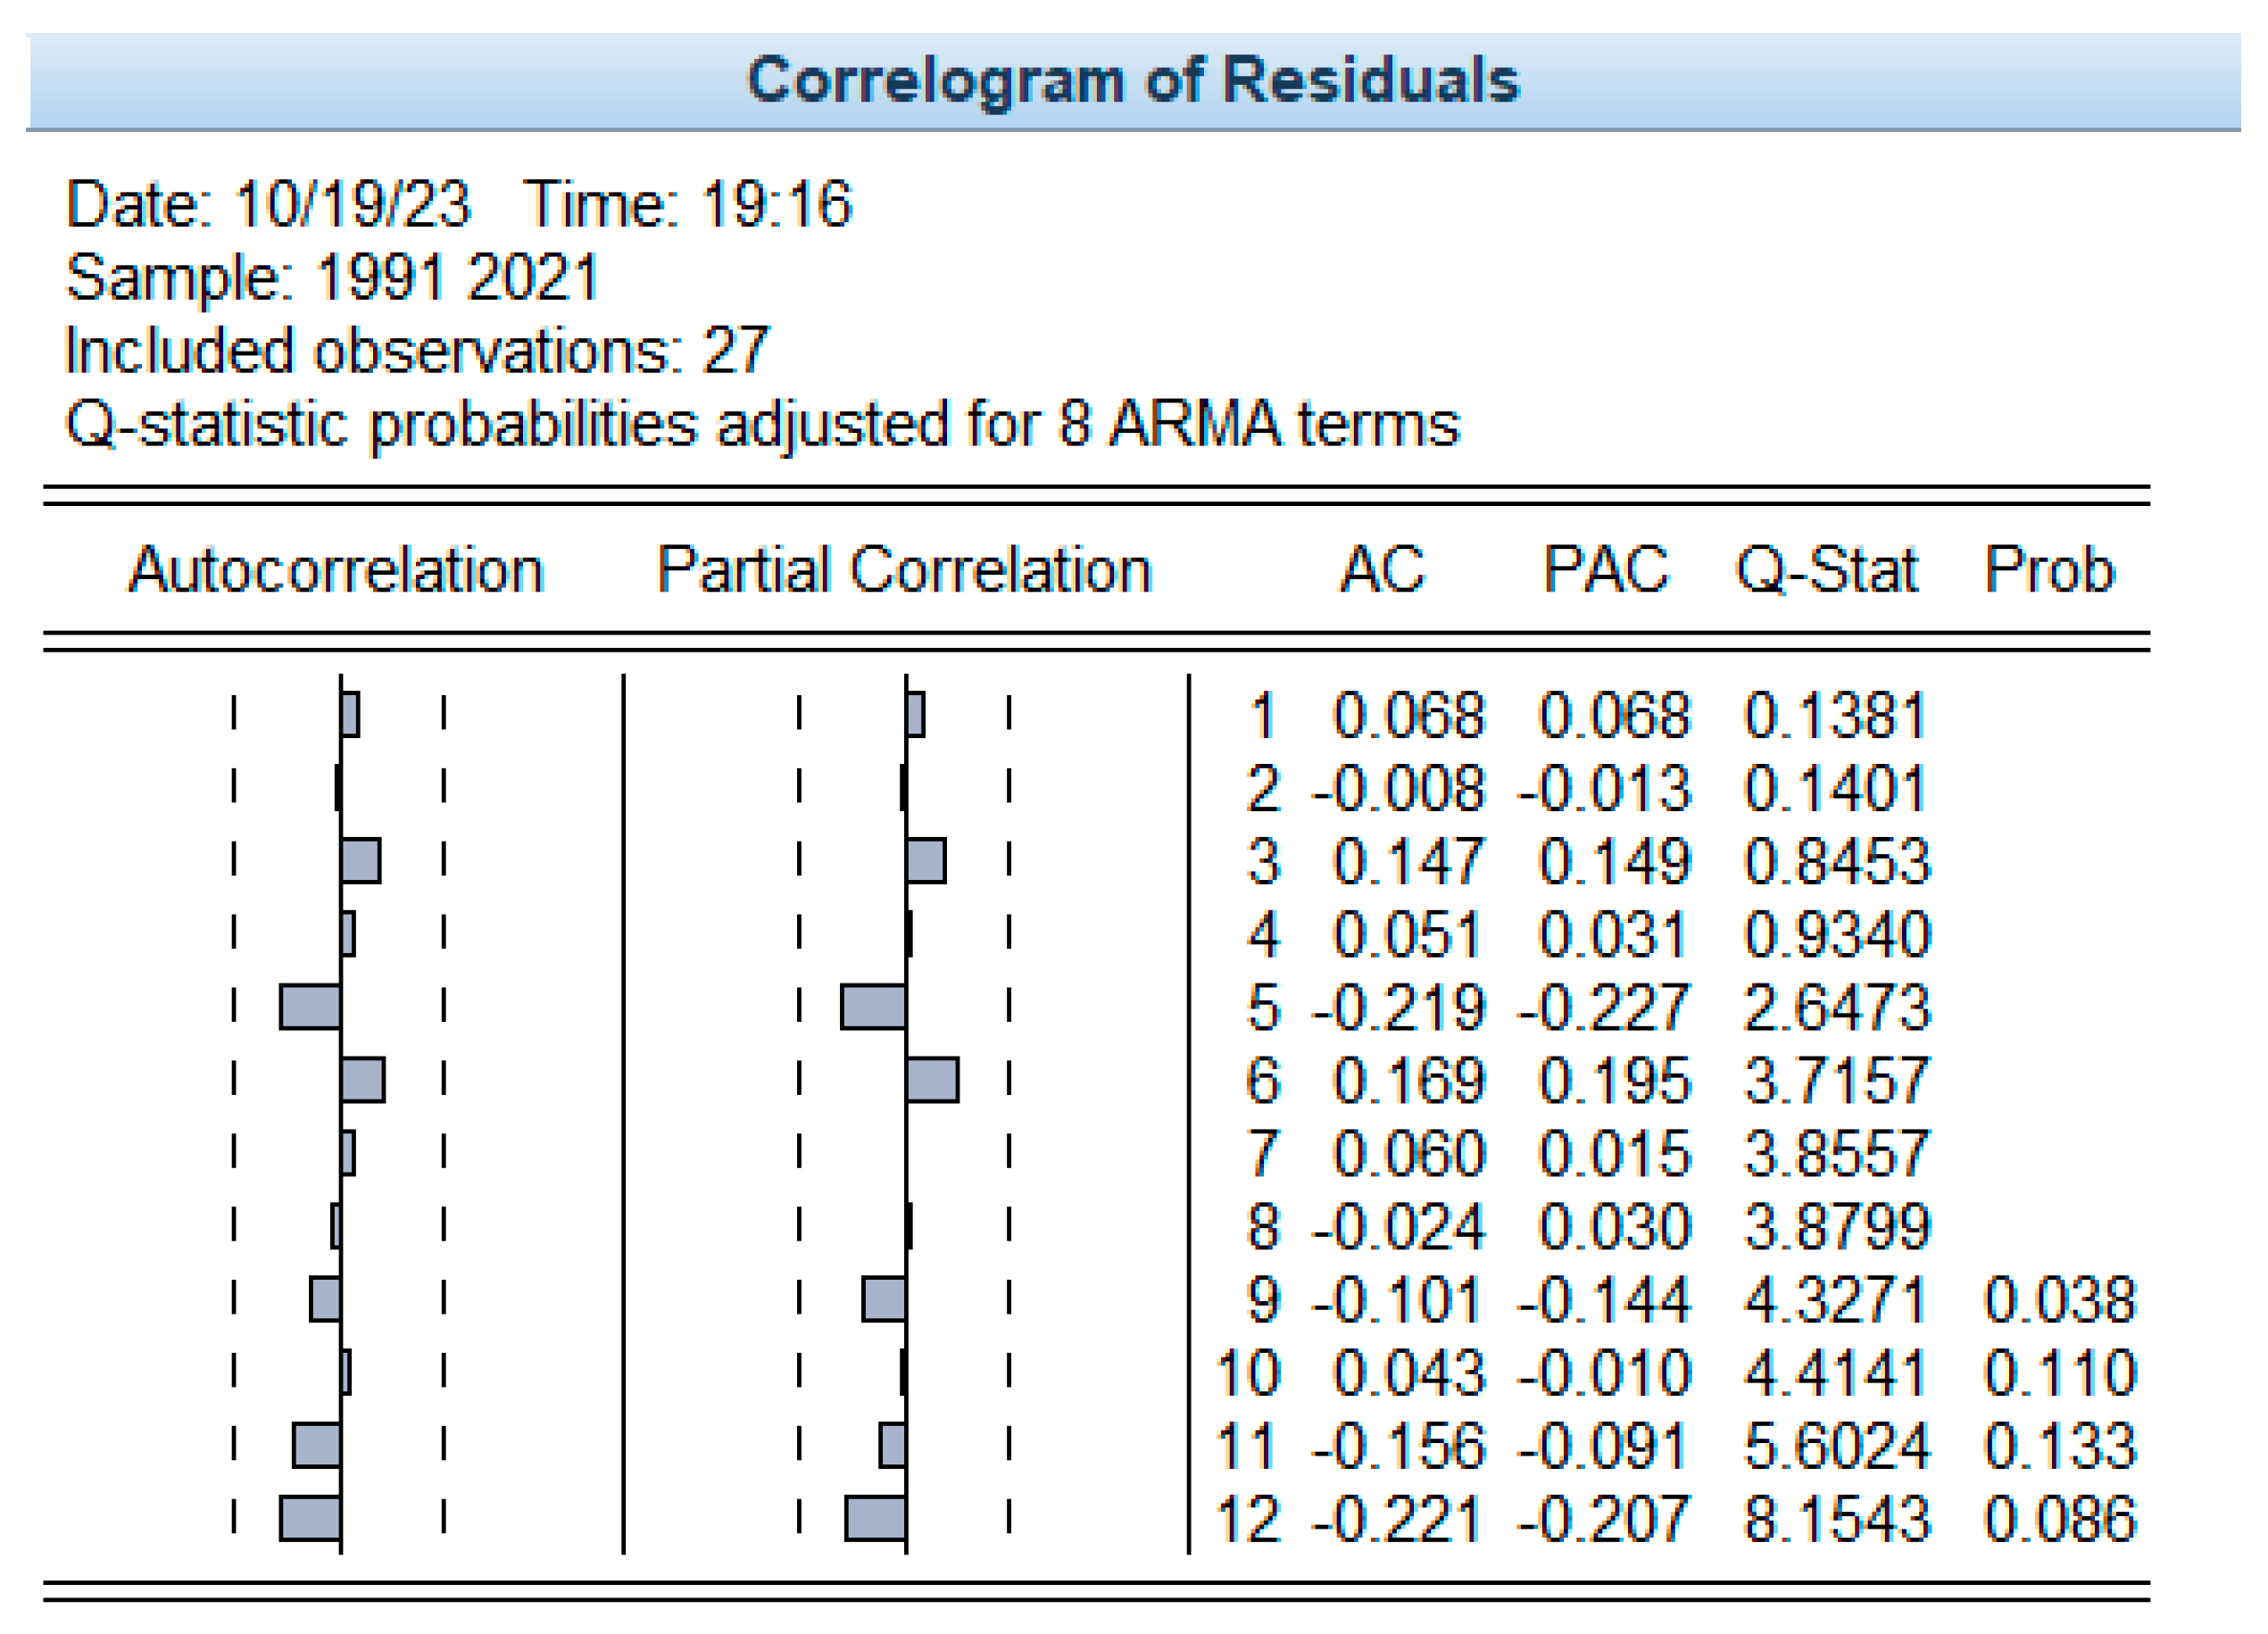Click the Partial Correlation column header

(903, 570)
